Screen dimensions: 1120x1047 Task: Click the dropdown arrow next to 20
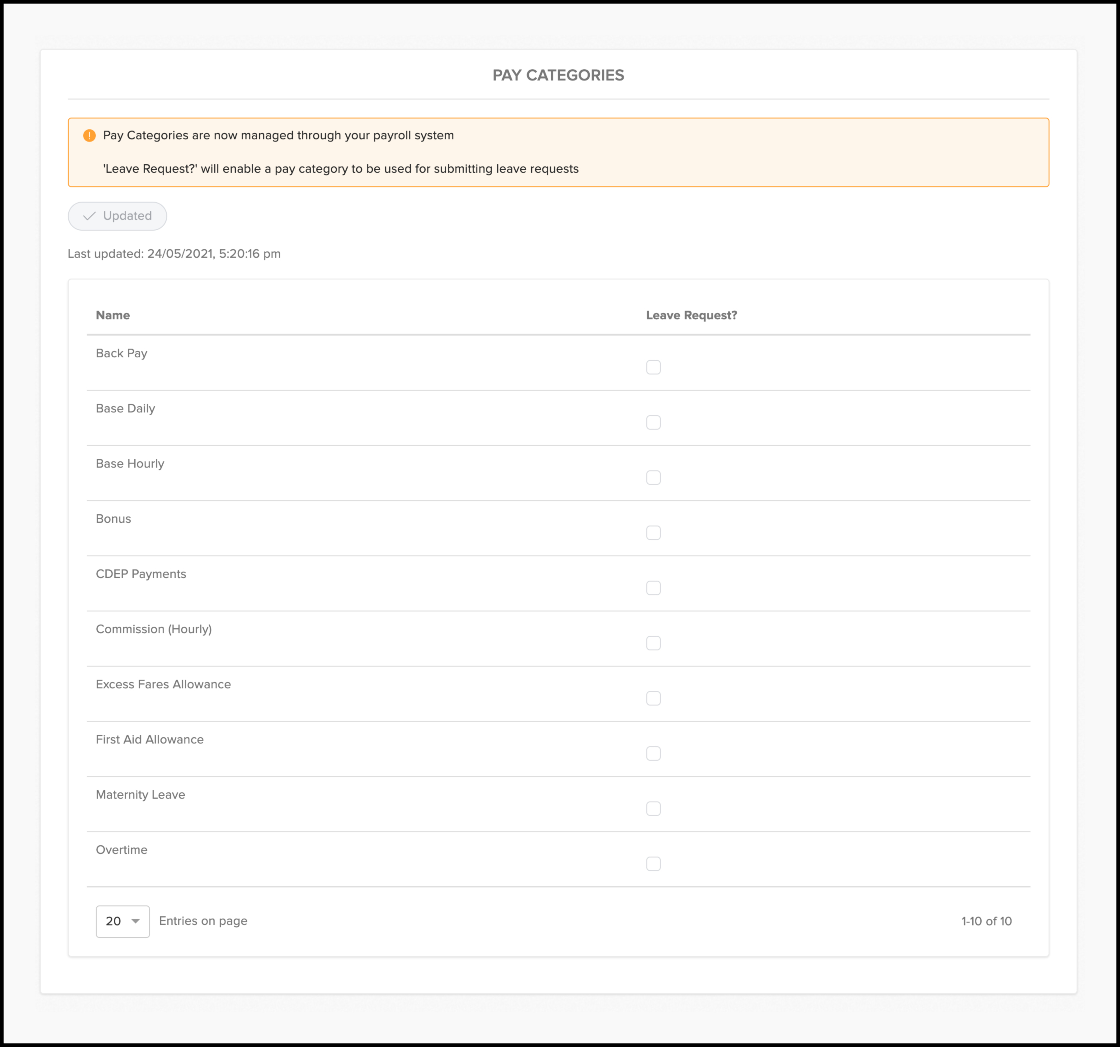(x=135, y=921)
